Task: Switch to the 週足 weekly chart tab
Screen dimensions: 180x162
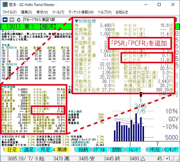Action: tap(28, 150)
